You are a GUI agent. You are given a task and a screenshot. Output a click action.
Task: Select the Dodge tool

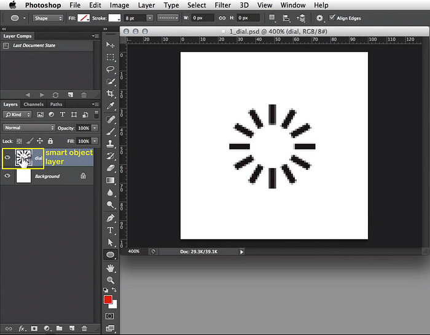(110, 204)
